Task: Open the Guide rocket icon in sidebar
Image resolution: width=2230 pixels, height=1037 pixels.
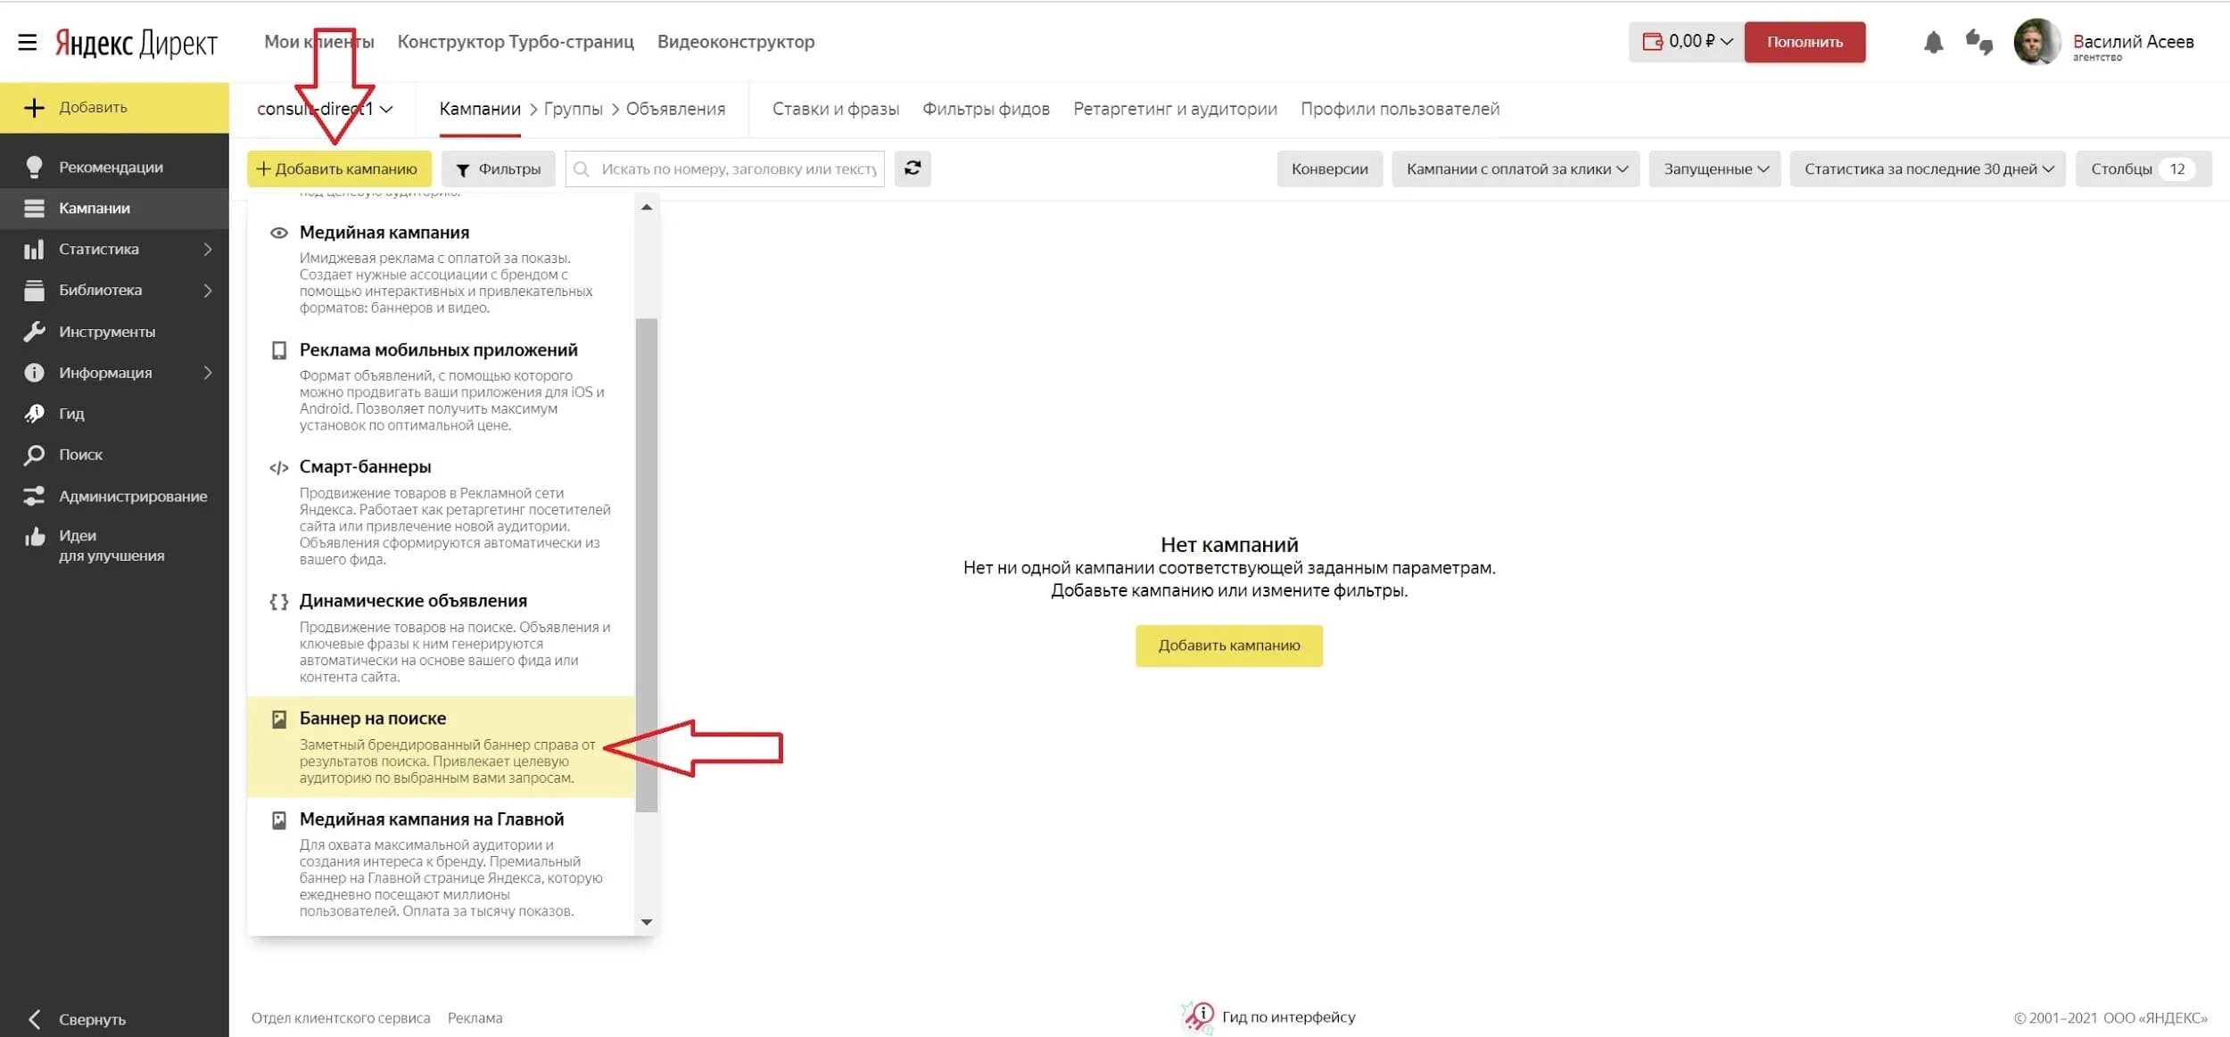Action: click(x=34, y=414)
